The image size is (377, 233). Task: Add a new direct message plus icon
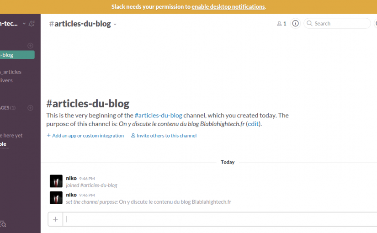30,108
